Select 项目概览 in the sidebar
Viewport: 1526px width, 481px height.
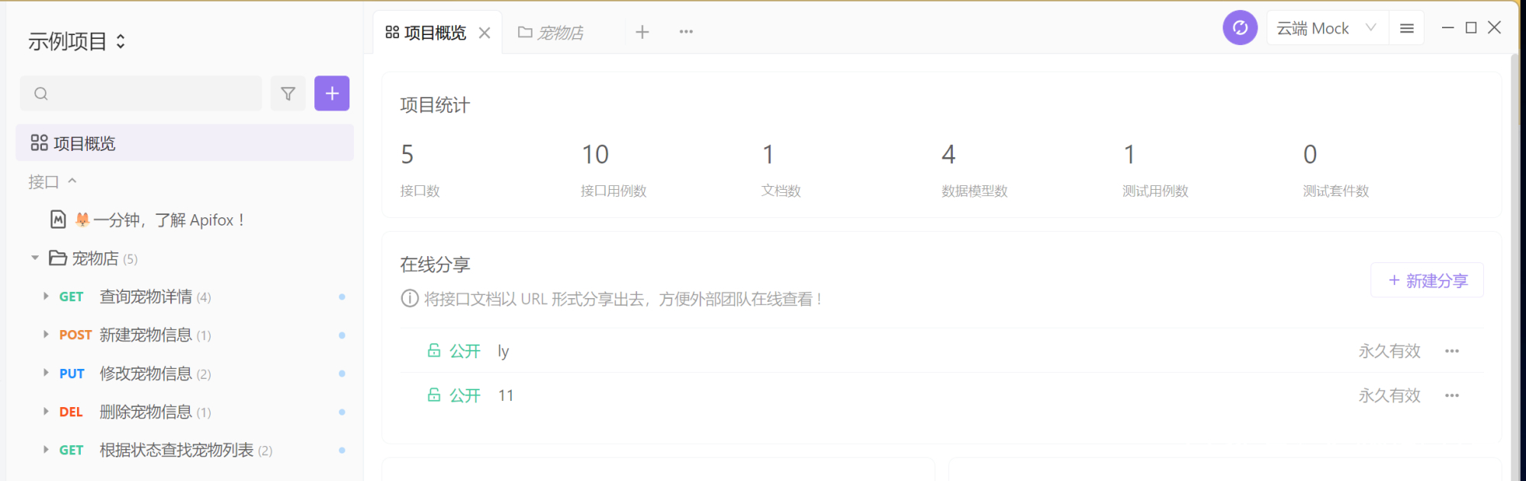pyautogui.click(x=185, y=143)
